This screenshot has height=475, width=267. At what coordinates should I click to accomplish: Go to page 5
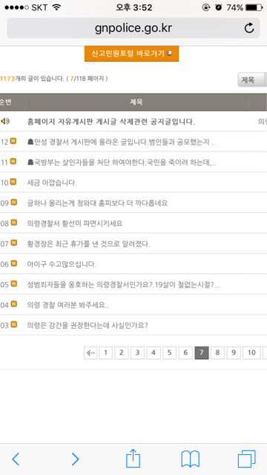[170, 353]
